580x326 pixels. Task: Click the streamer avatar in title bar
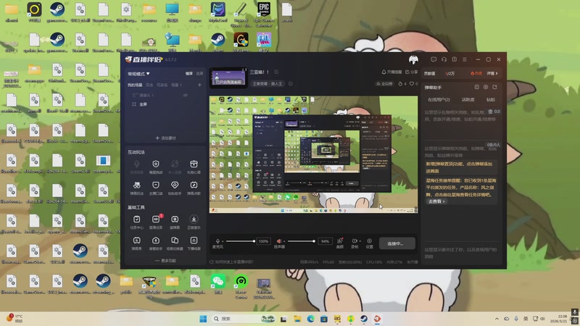(413, 59)
